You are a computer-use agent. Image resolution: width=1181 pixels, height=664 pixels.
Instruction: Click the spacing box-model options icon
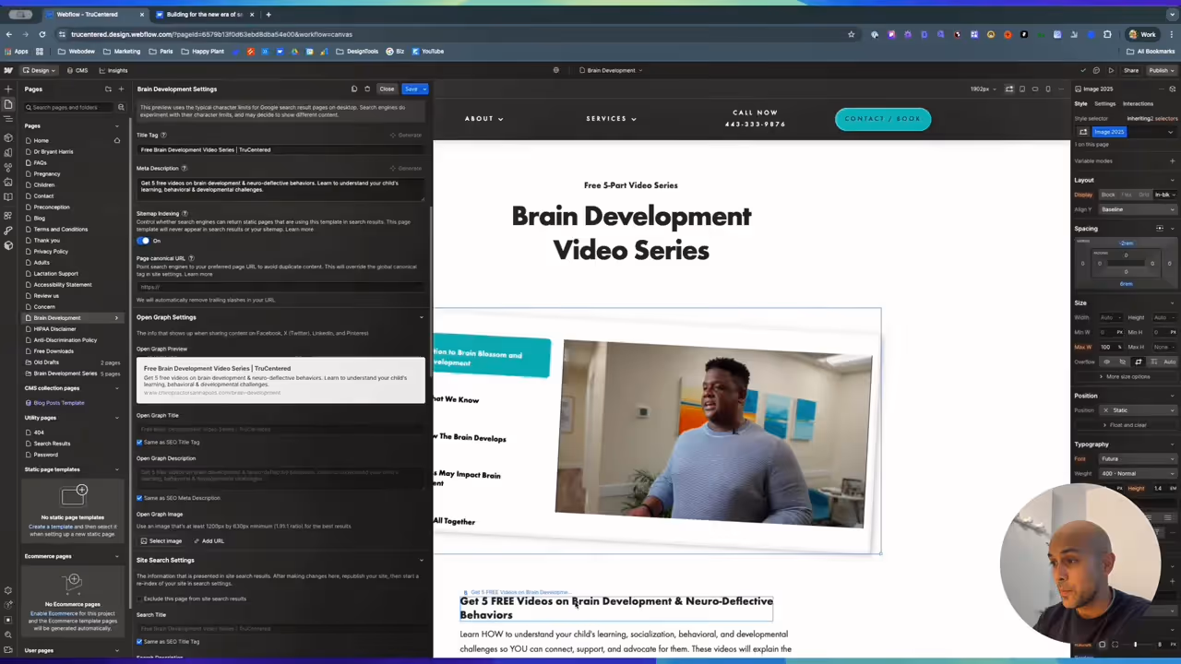1161,229
